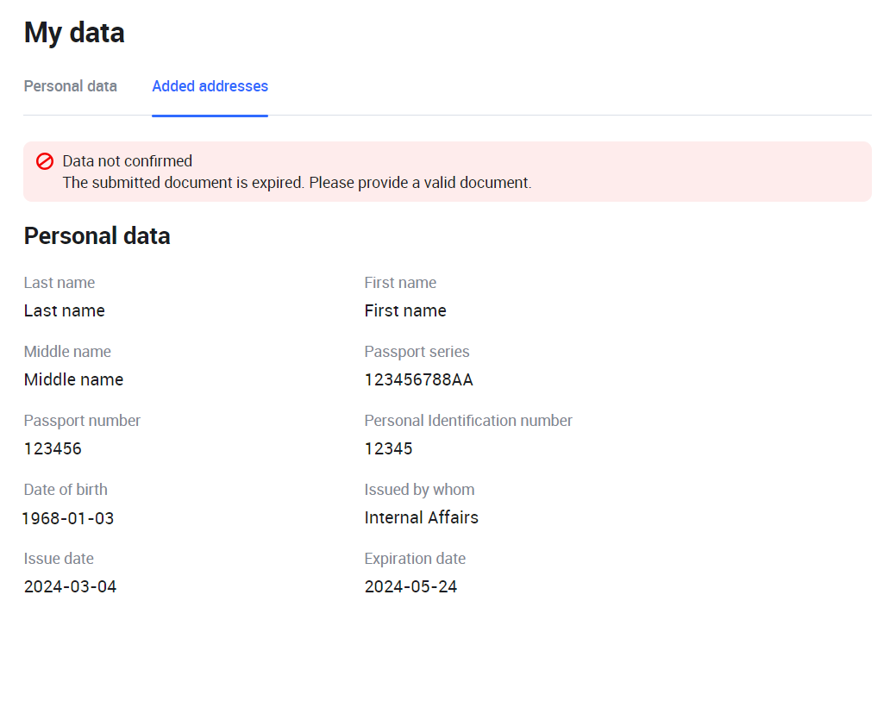Click the Data not confirmed alert text

point(127,161)
